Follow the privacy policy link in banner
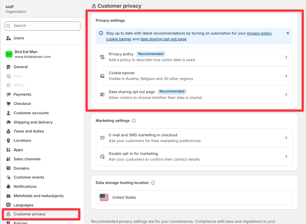 coord(259,33)
